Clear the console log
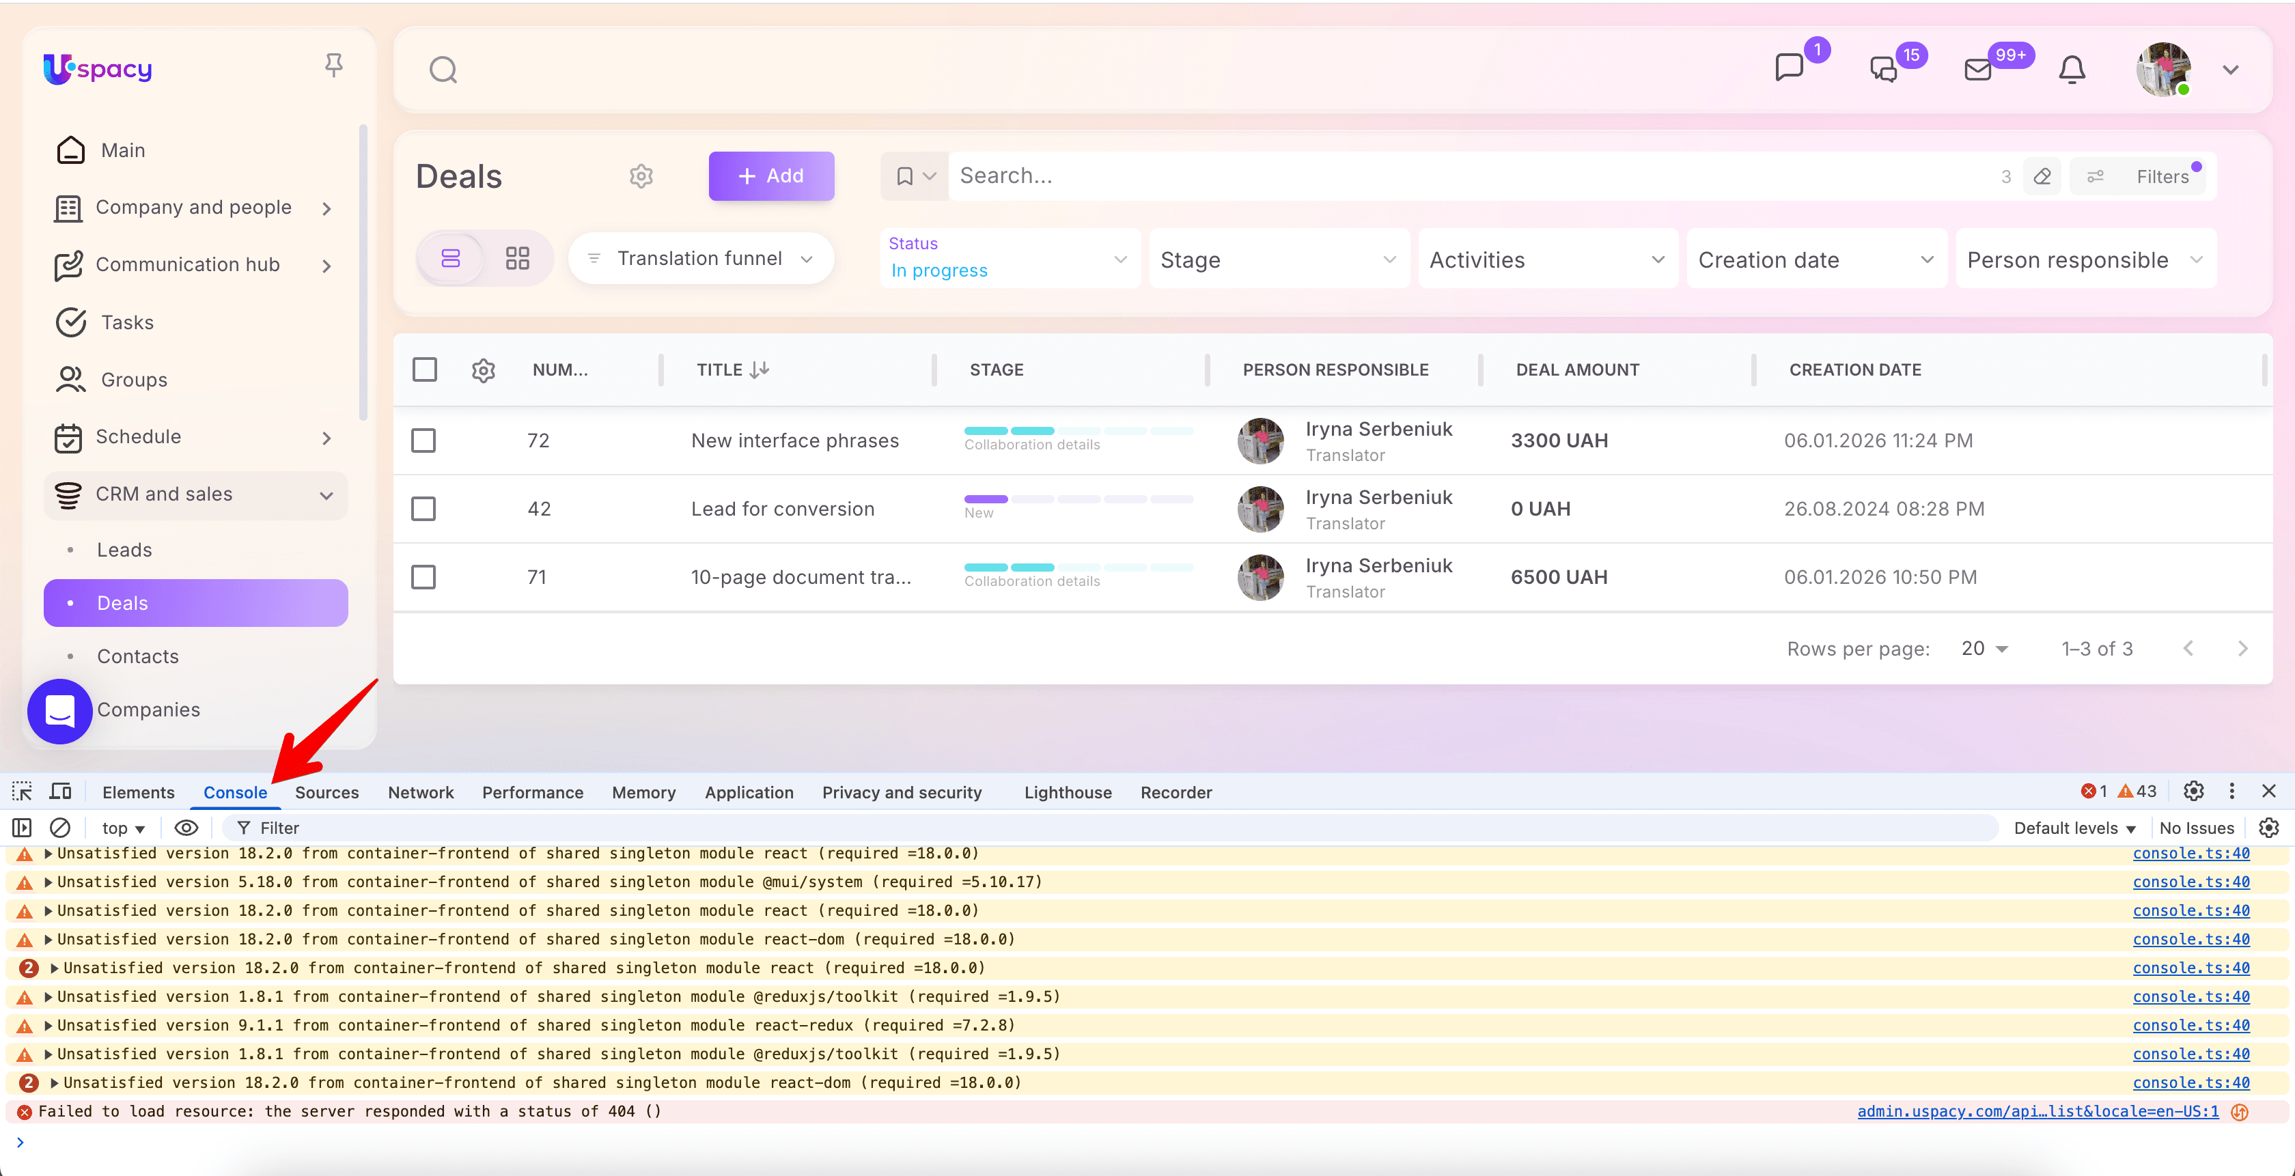The image size is (2295, 1176). tap(59, 828)
